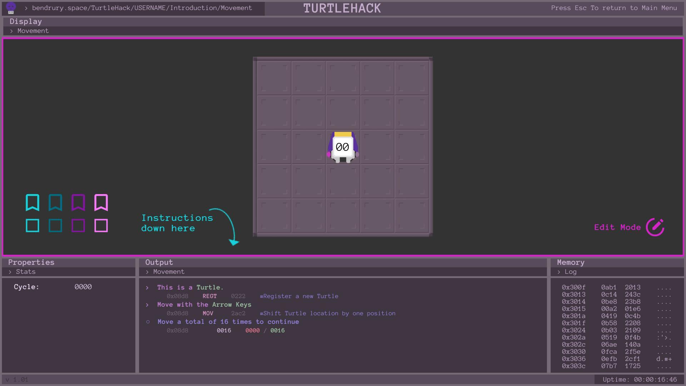686x386 pixels.
Task: Open the Properties panel header
Action: 69,262
